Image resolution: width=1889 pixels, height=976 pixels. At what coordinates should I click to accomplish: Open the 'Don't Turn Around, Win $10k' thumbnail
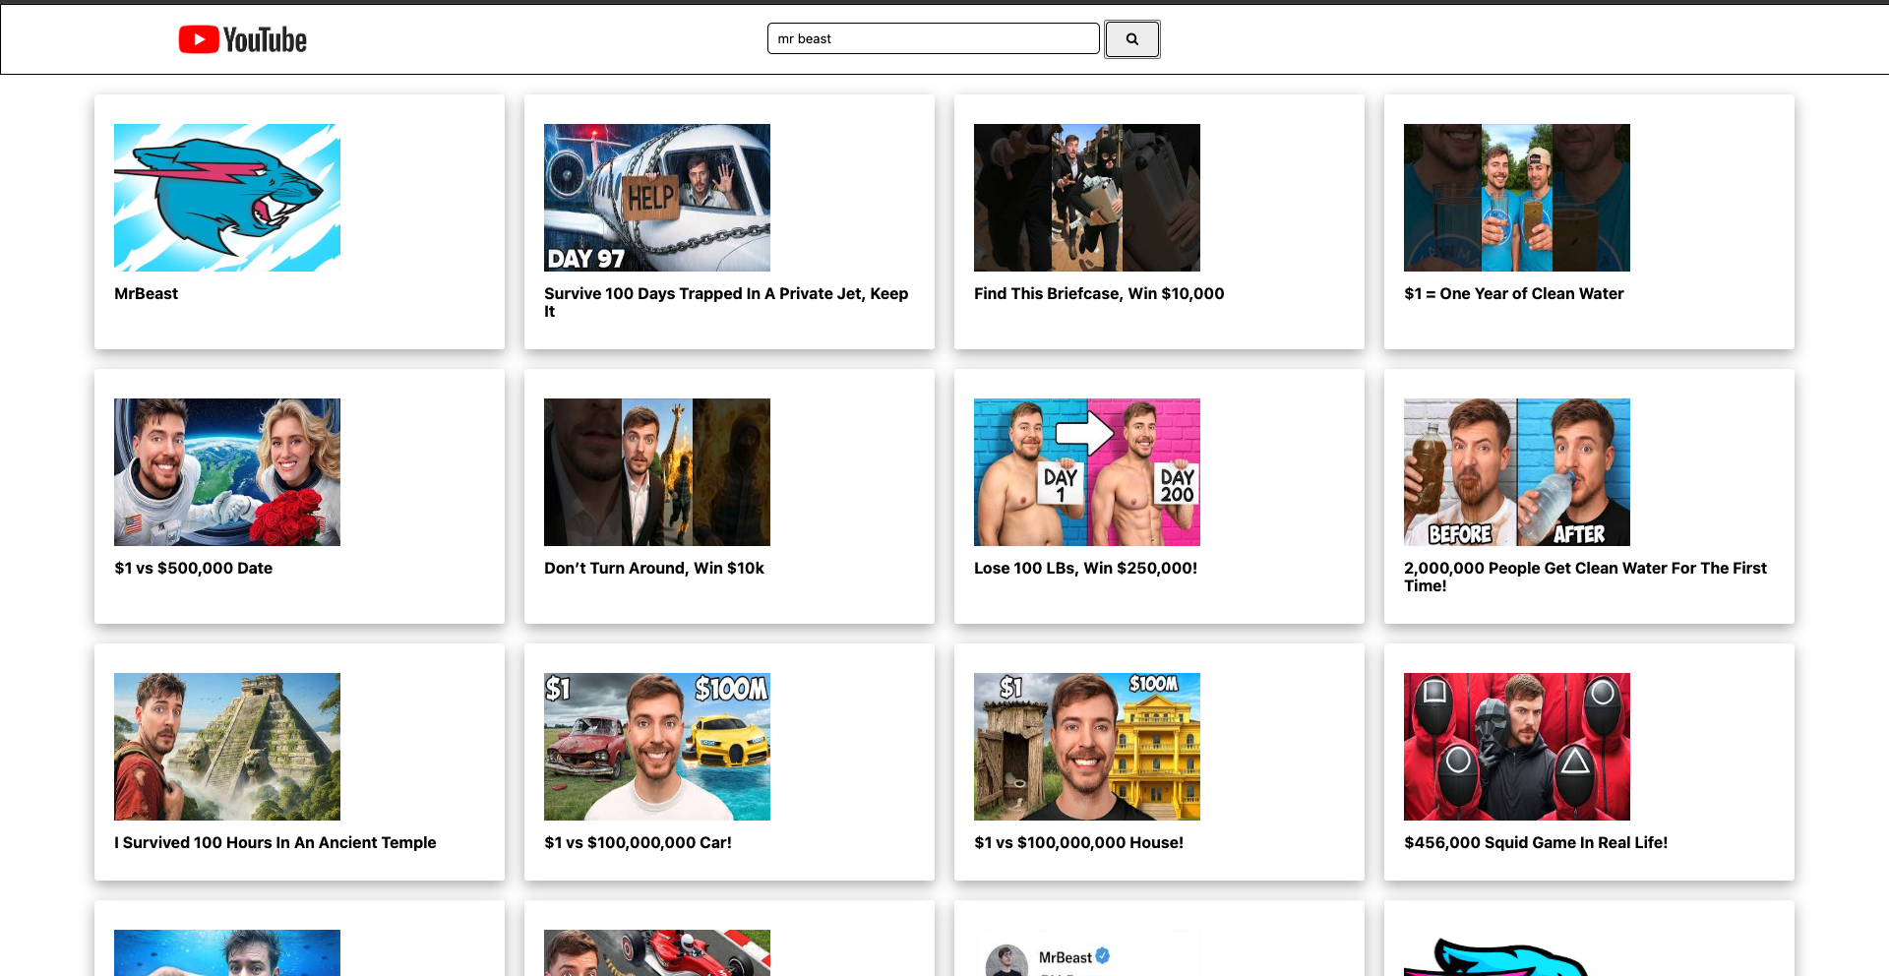click(x=656, y=471)
